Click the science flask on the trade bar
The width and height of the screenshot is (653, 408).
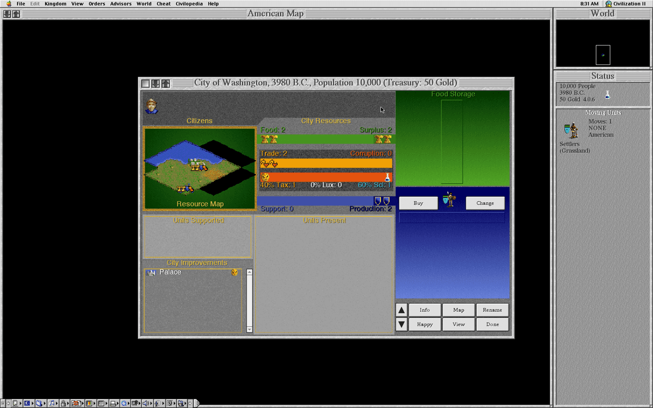[x=388, y=177]
